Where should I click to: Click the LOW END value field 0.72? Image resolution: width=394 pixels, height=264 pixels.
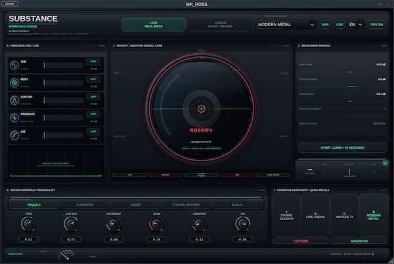pos(71,239)
